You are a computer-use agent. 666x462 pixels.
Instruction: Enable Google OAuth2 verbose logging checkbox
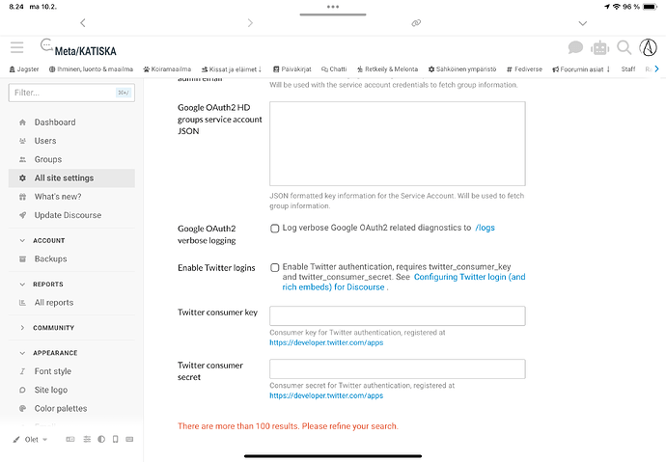tap(275, 229)
